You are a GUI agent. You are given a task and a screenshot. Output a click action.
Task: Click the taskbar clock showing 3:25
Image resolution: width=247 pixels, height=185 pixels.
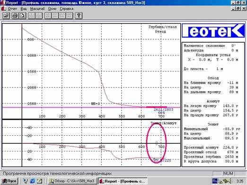240,181
